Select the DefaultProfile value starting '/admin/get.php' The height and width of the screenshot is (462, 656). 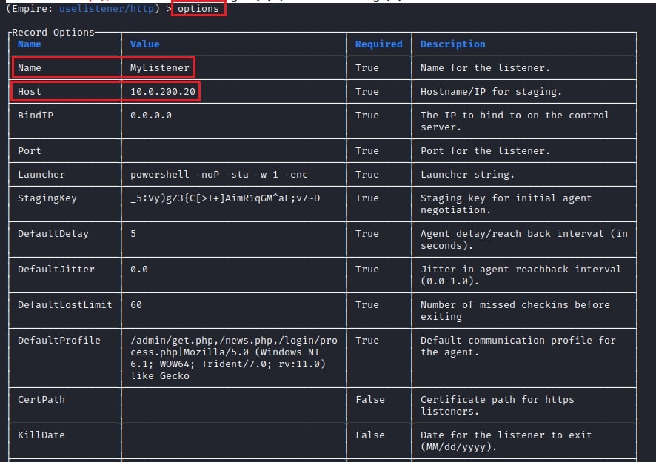(x=234, y=358)
